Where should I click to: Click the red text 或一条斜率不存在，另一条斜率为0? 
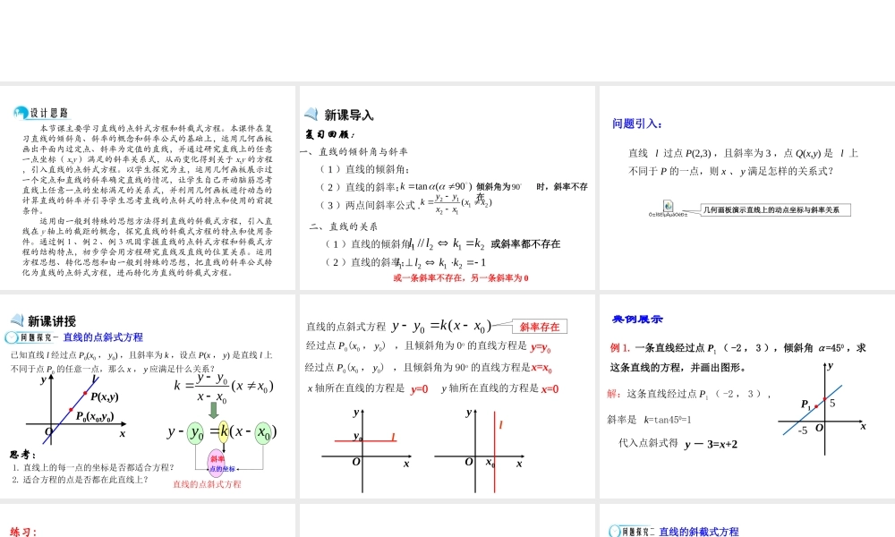click(x=461, y=278)
